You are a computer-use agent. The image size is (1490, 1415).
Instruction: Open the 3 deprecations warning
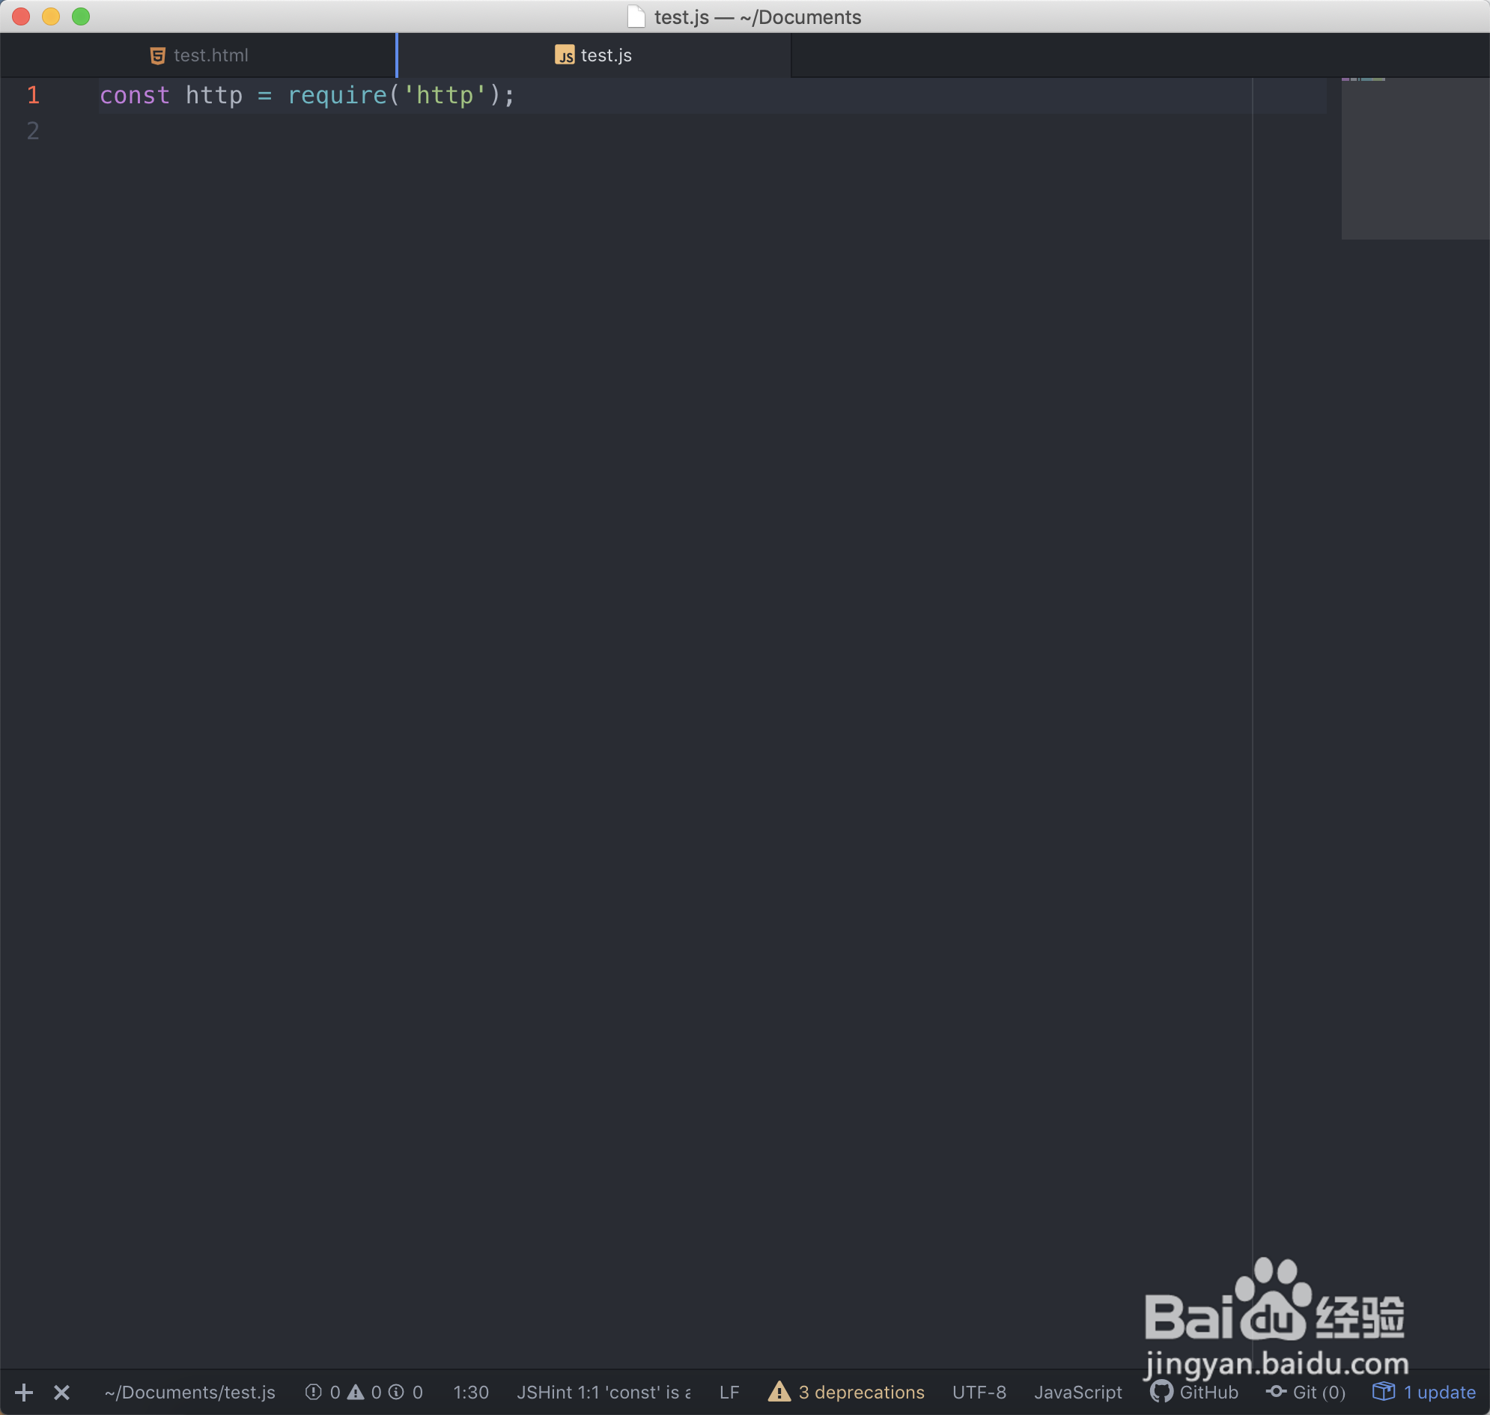click(846, 1393)
